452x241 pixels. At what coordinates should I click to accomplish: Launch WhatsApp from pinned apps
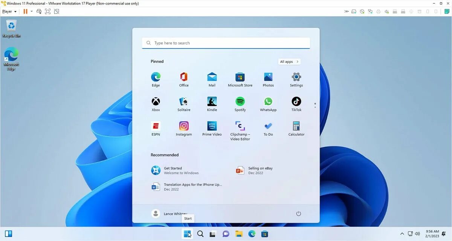click(268, 104)
